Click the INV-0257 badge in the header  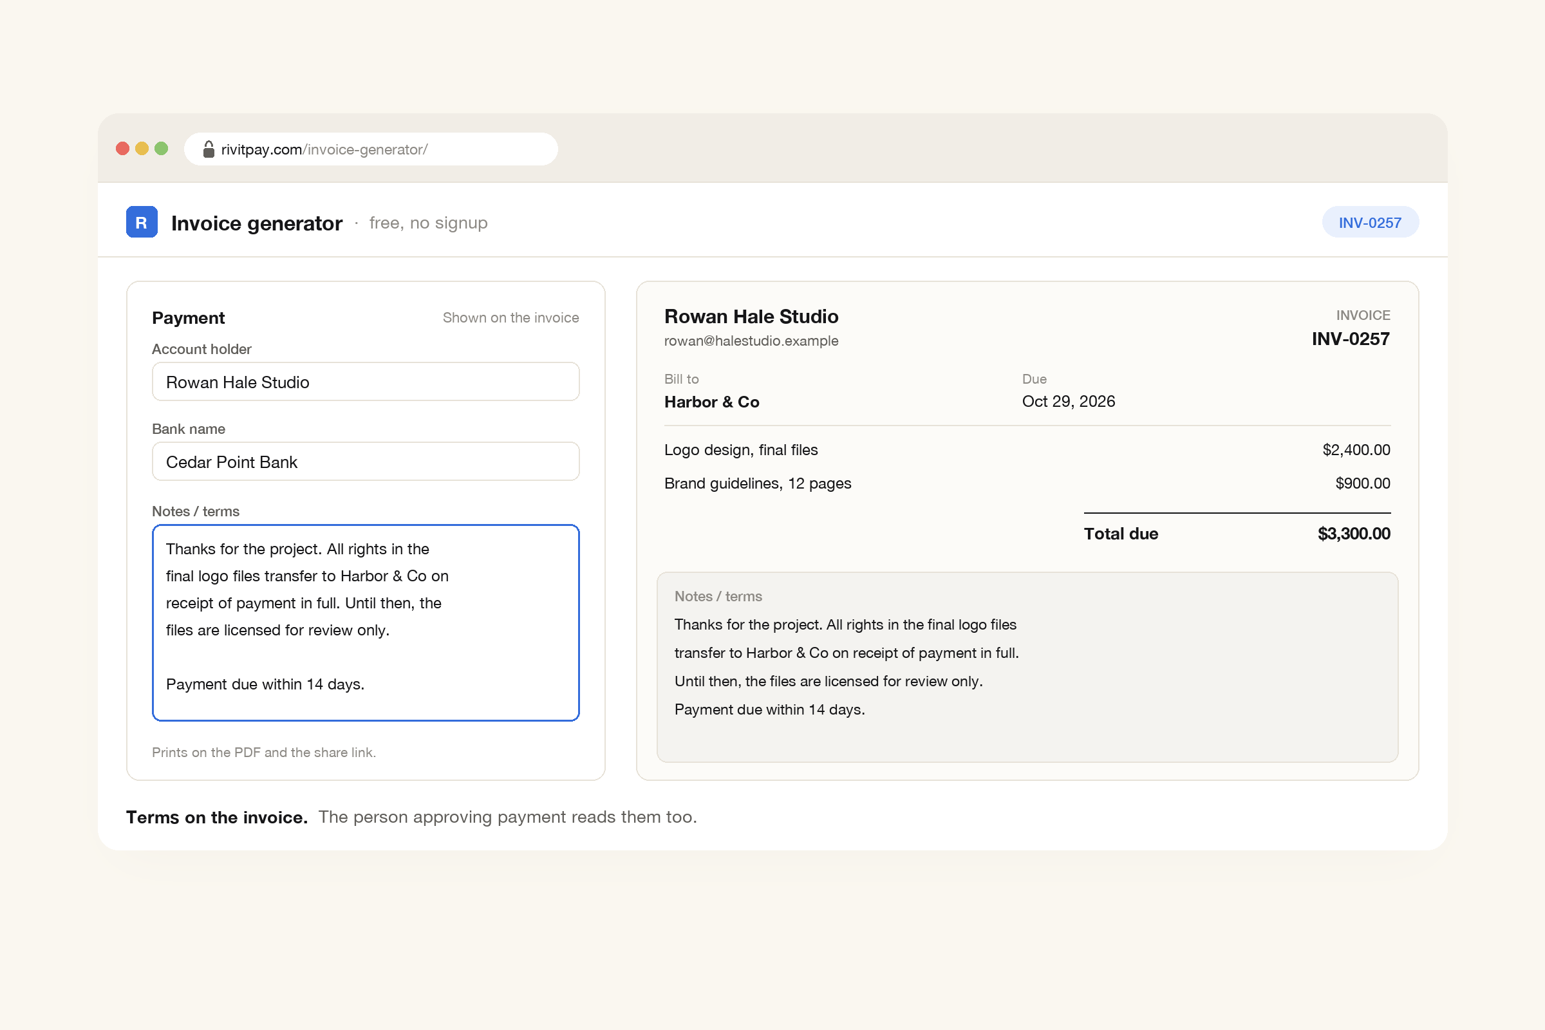[1371, 223]
